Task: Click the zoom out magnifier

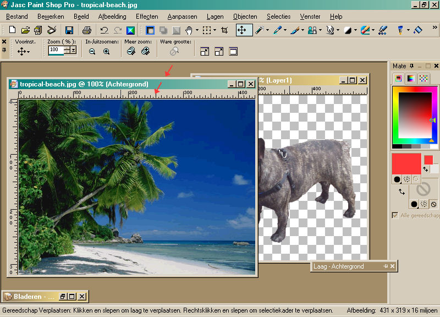Action: [92, 51]
